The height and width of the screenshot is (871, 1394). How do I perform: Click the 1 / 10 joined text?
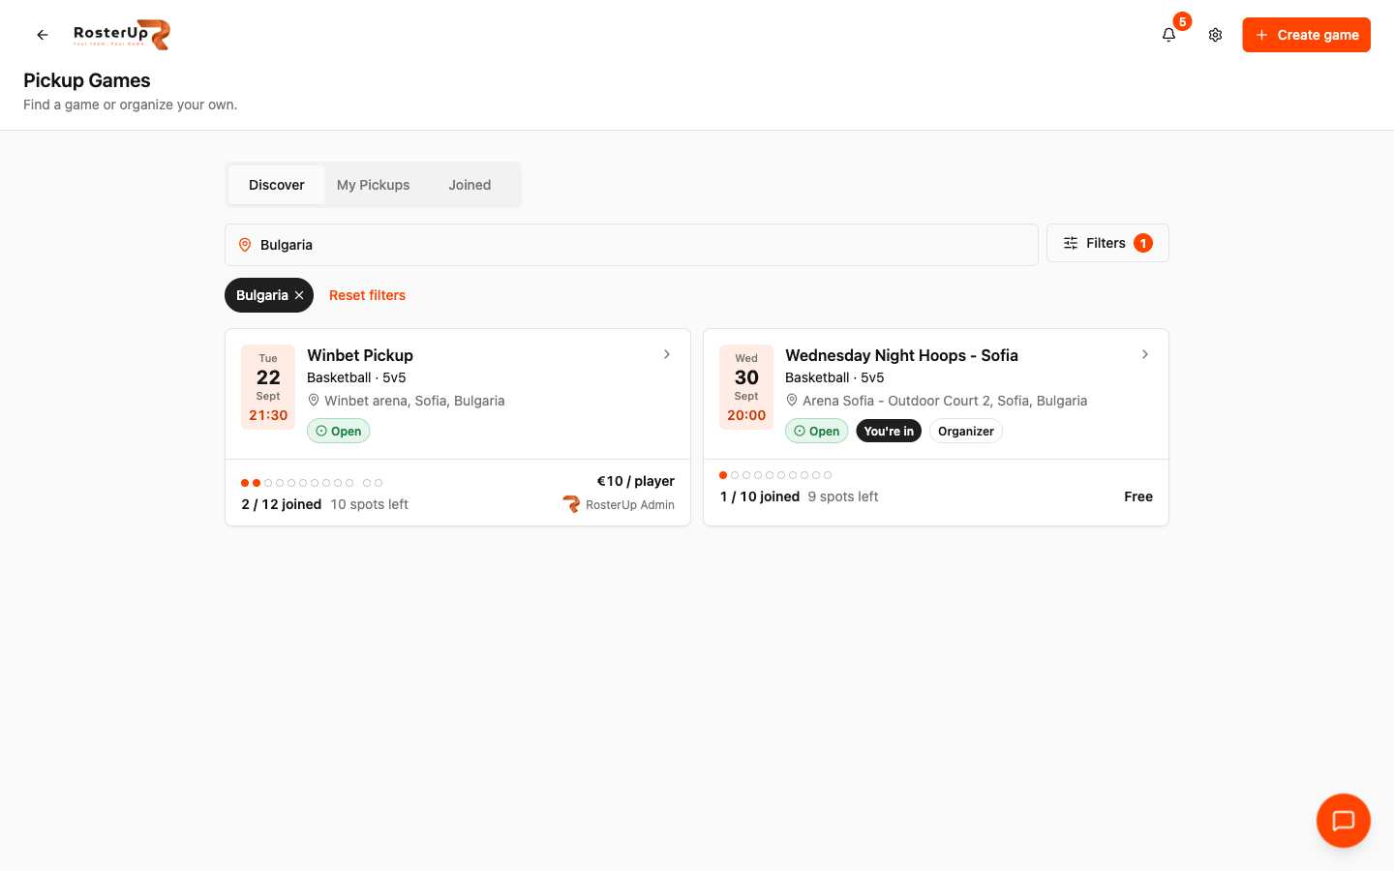coord(760,496)
